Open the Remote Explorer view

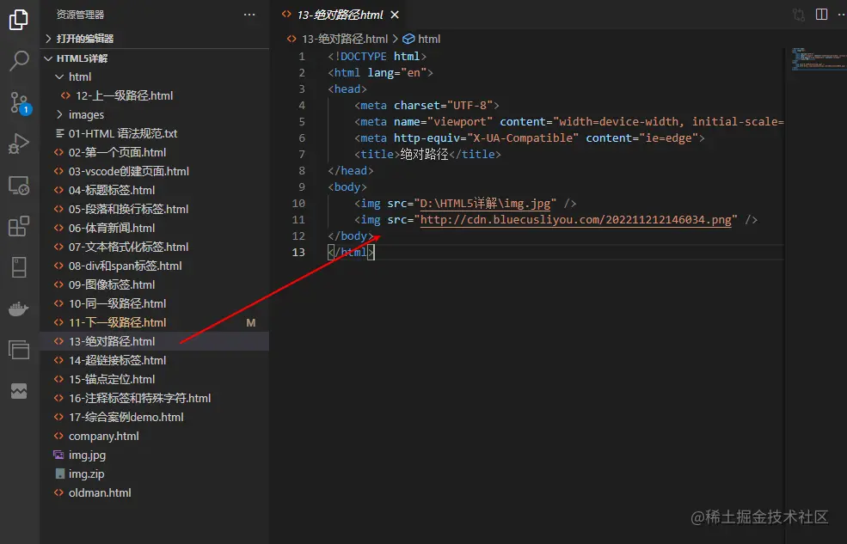point(19,185)
